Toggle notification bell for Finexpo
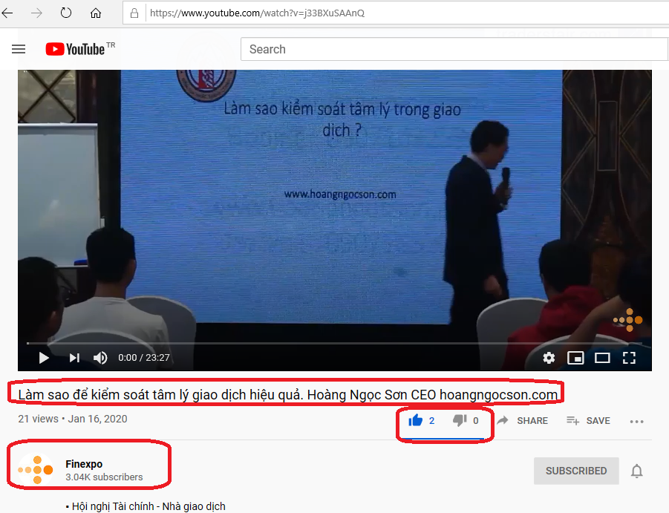669x513 pixels. [636, 471]
